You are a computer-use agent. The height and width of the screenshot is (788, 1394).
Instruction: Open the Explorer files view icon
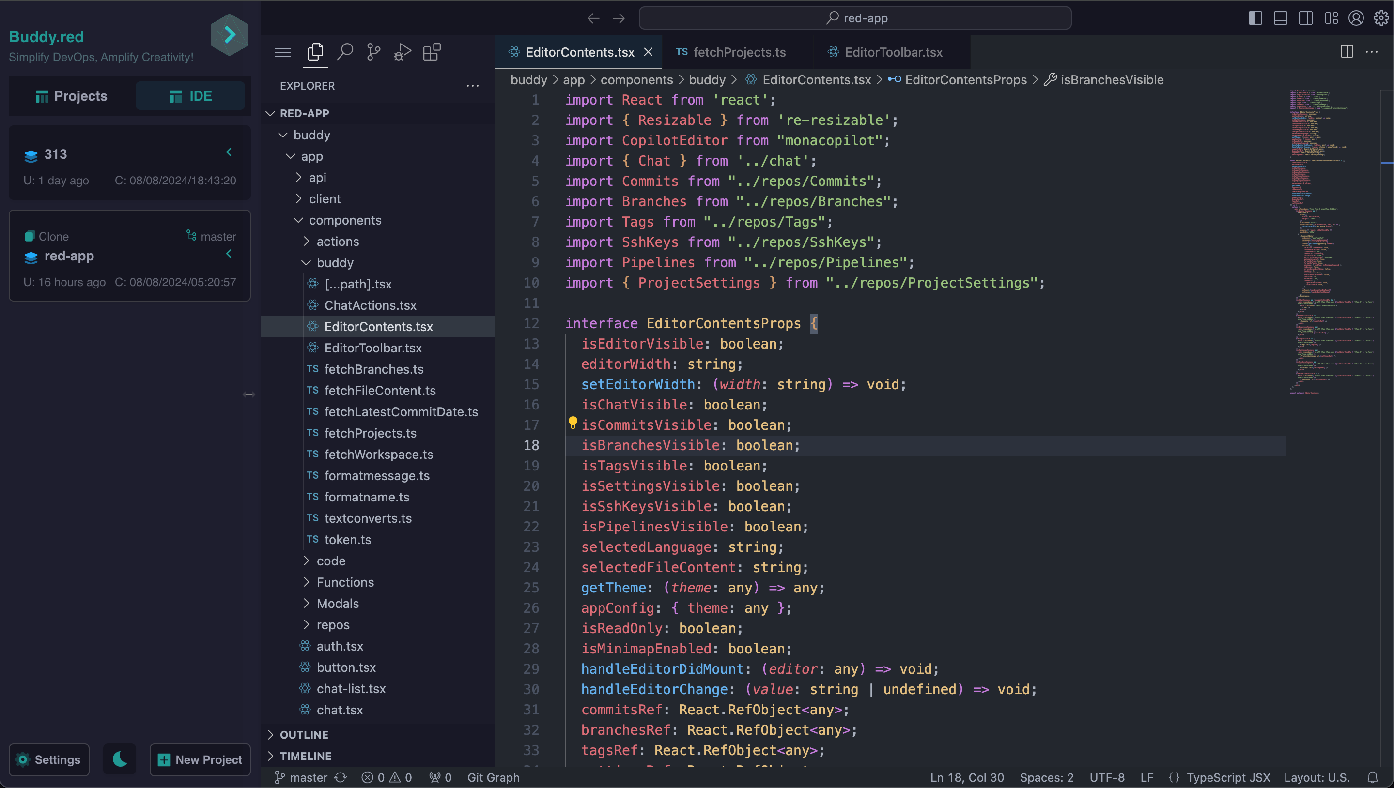click(x=315, y=52)
